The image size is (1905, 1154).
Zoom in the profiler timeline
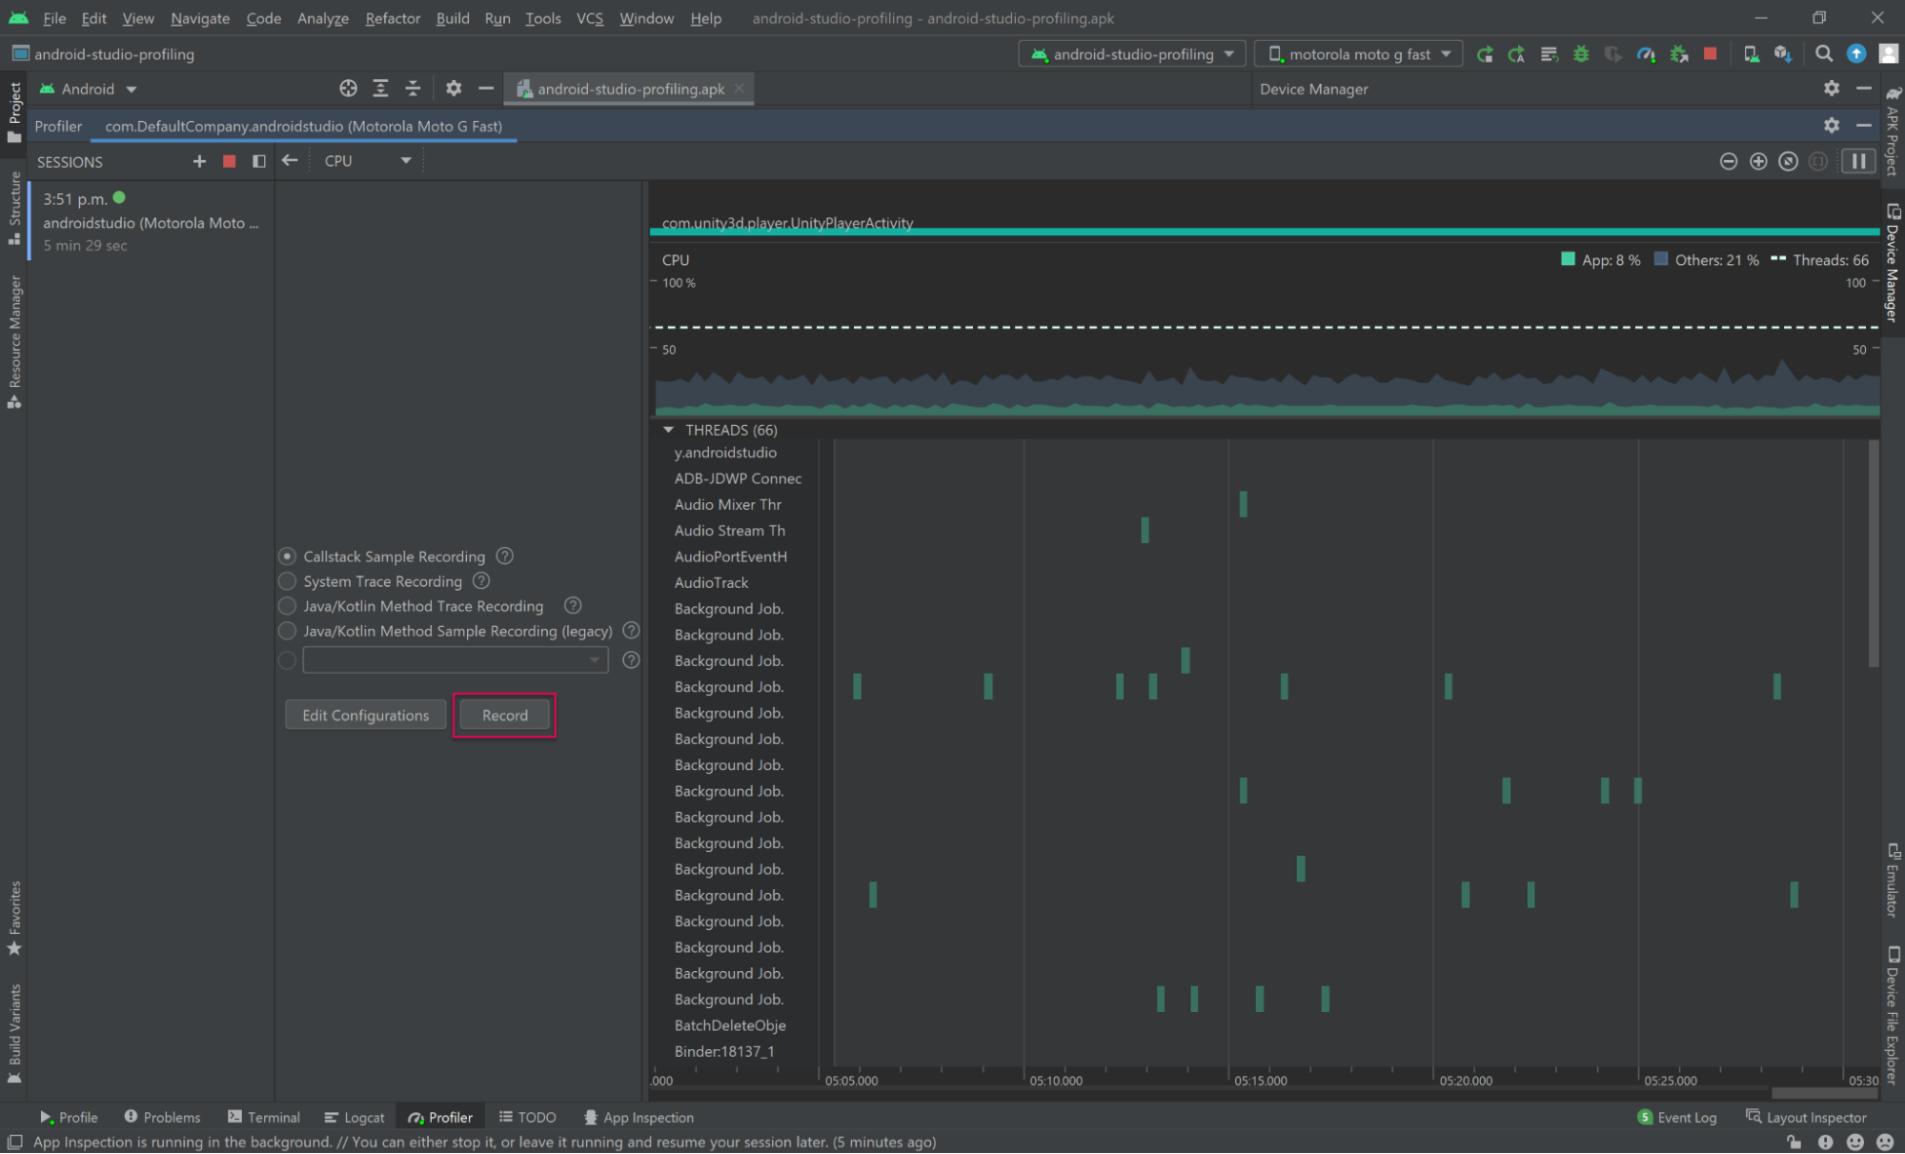[1758, 161]
